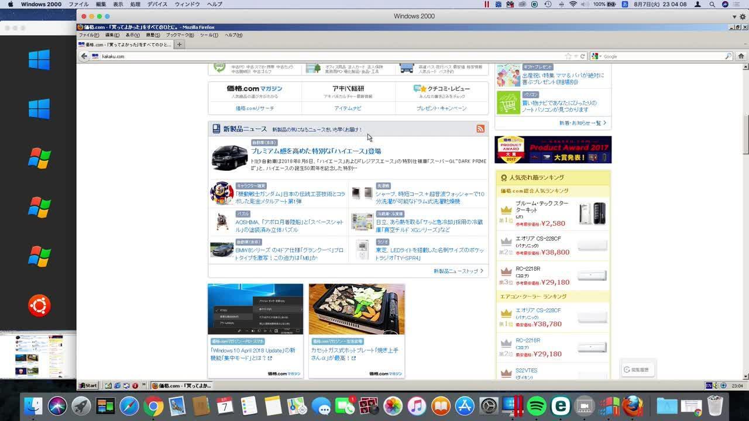Expand quick launch overflow chevron in taskbar

tap(144, 385)
